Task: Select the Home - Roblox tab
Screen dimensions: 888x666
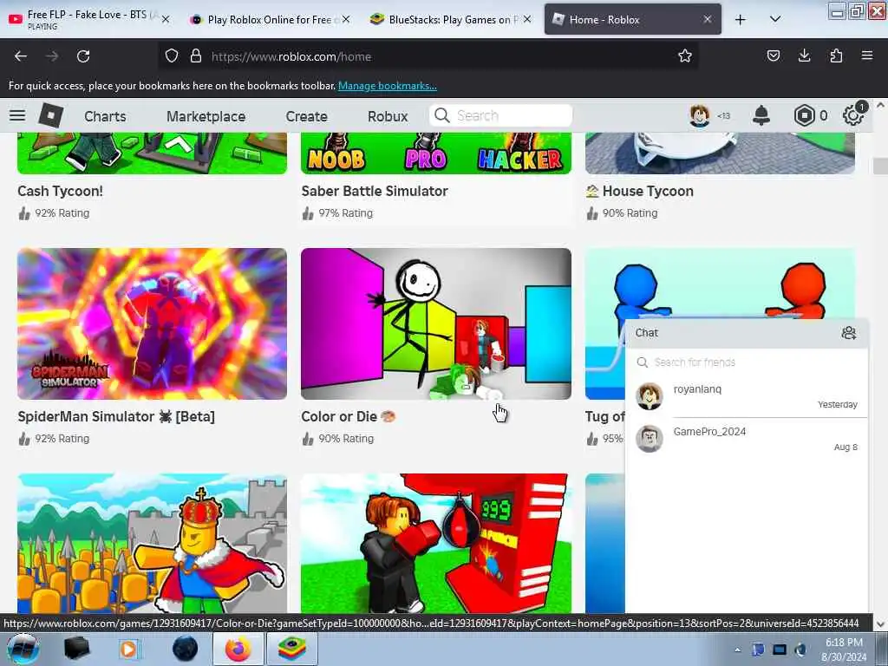Action: click(x=632, y=19)
